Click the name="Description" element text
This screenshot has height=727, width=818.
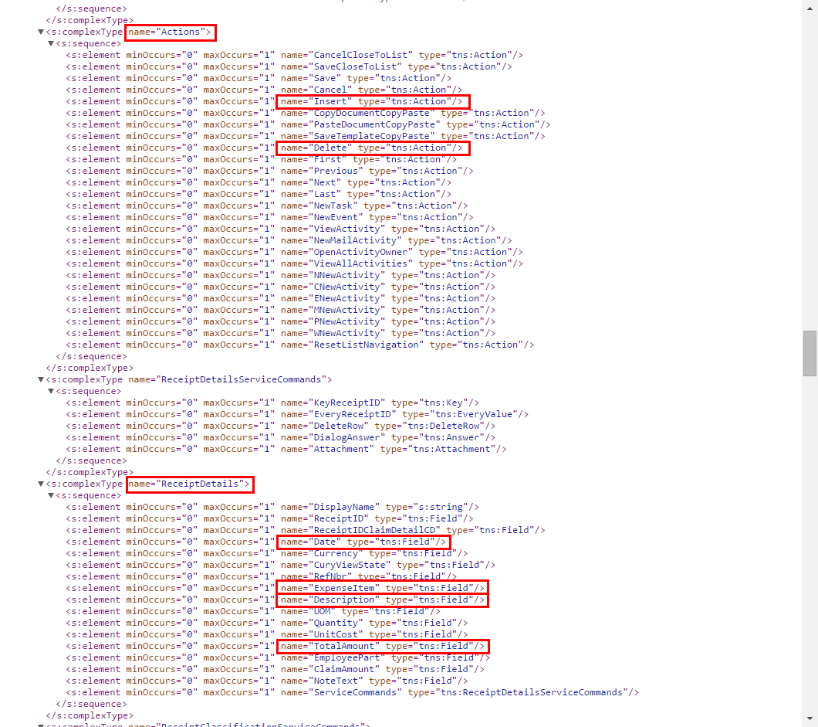(383, 600)
